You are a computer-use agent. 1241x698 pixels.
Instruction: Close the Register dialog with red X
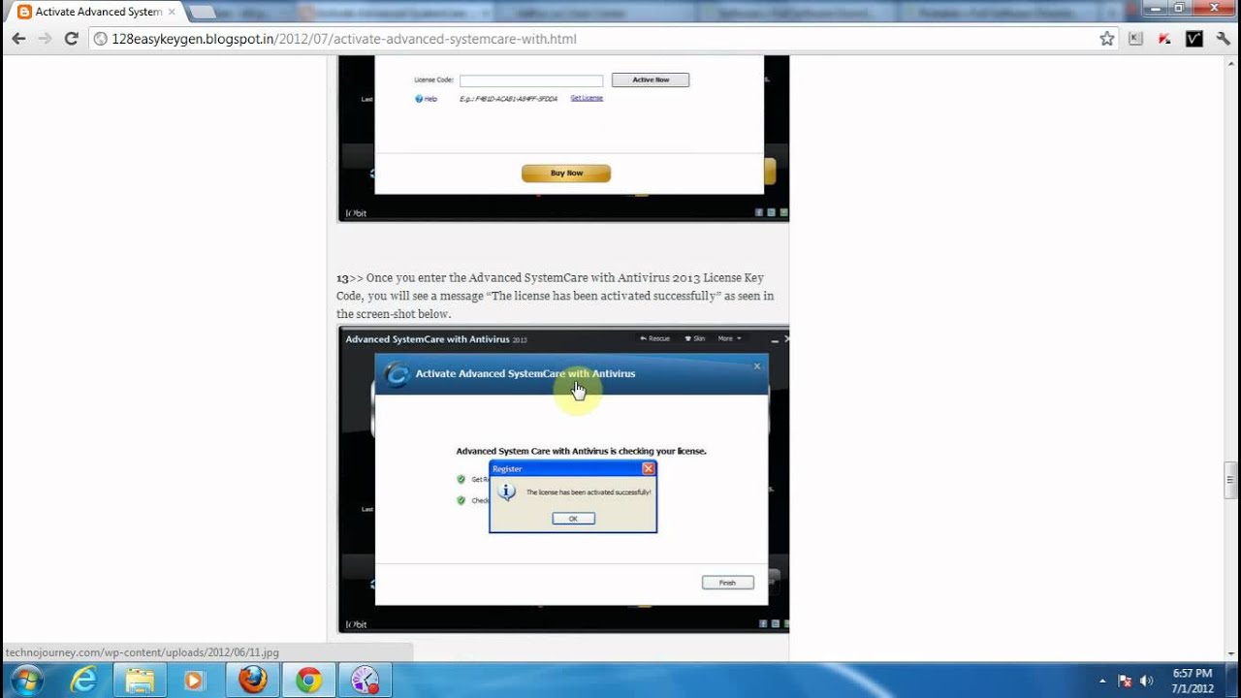[x=649, y=468]
